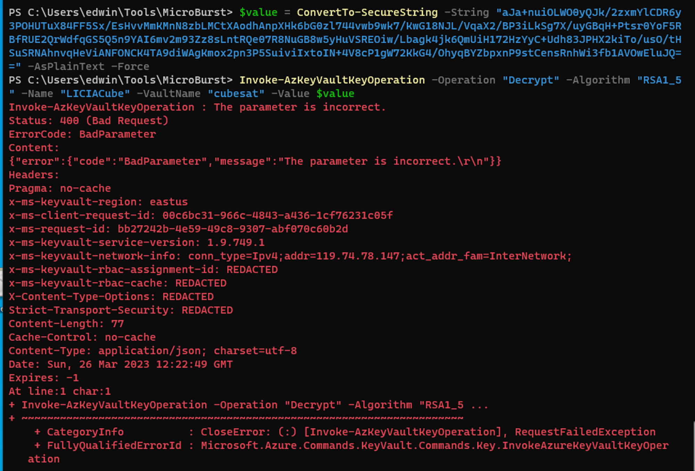The height and width of the screenshot is (471, 695).
Task: Click the -VaultName parameter
Action: tap(169, 94)
